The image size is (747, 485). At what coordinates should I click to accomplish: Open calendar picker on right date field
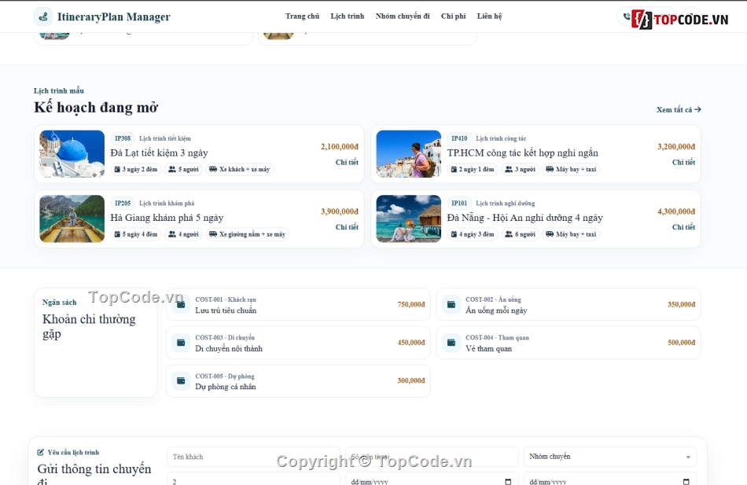coord(686,482)
